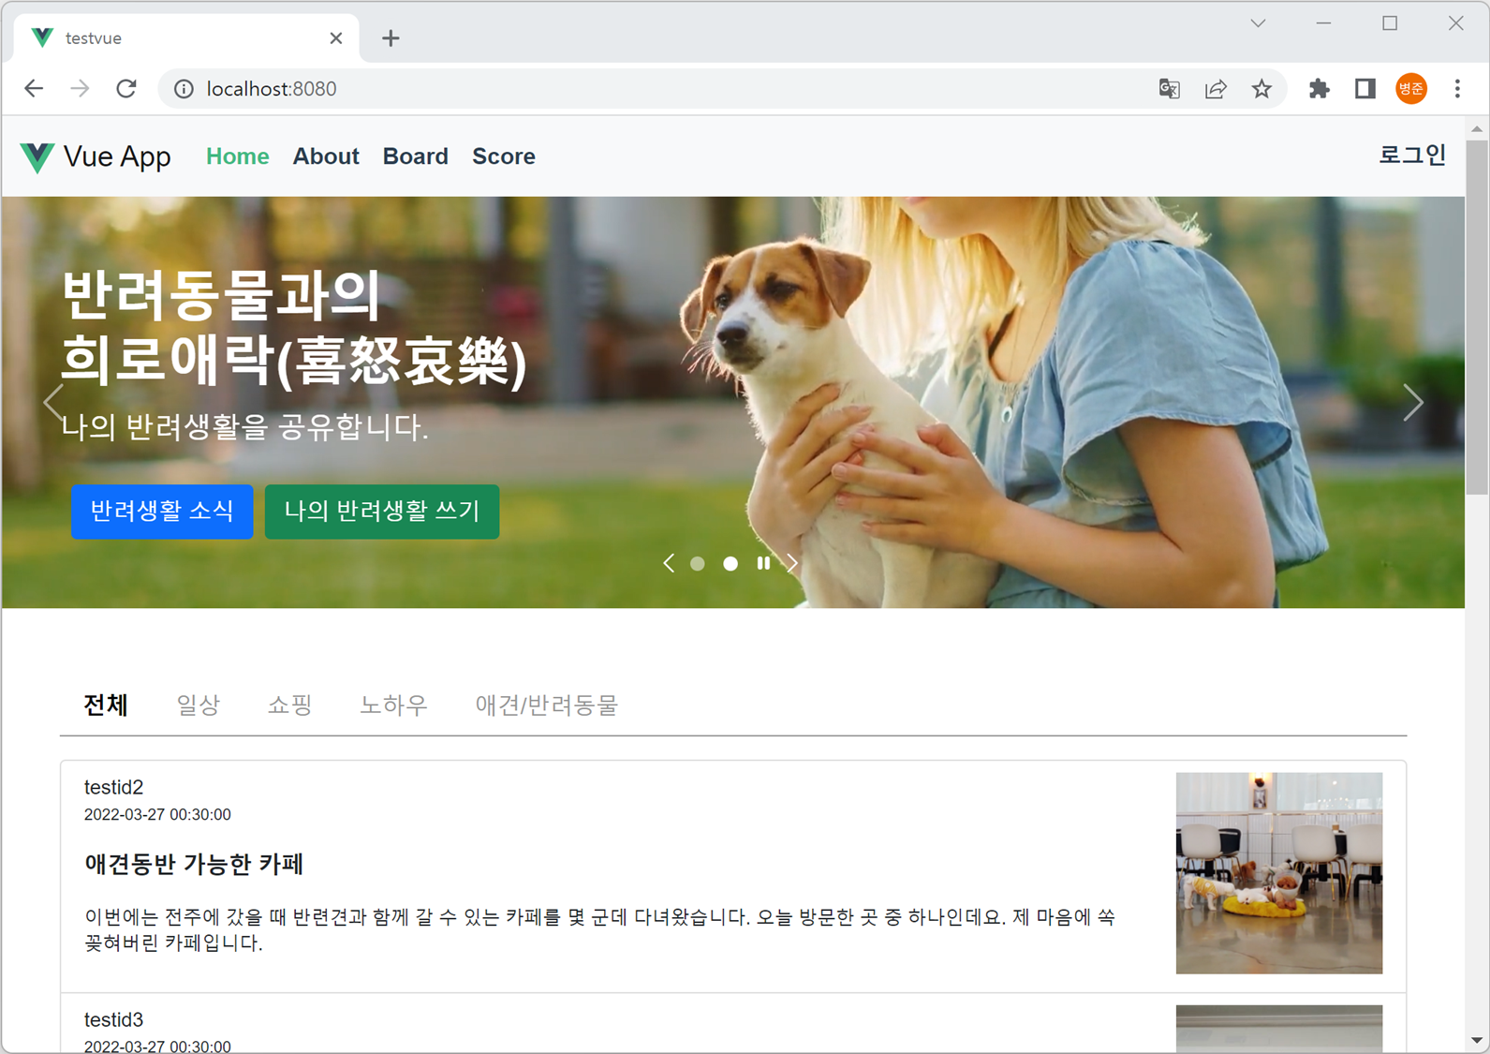Image resolution: width=1490 pixels, height=1054 pixels.
Task: Click the author name testid3
Action: (x=113, y=1019)
